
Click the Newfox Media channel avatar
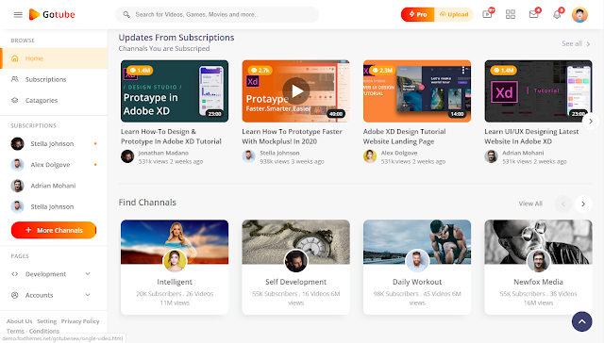(x=538, y=261)
